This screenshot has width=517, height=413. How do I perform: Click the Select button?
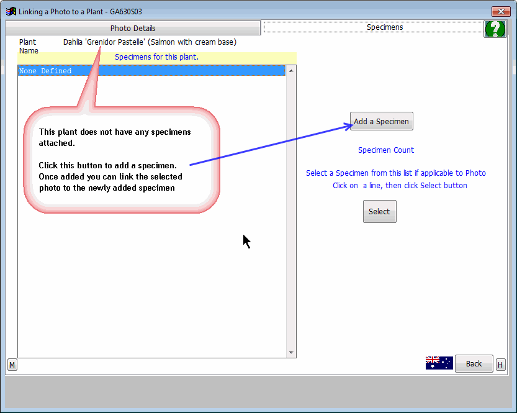click(x=379, y=211)
